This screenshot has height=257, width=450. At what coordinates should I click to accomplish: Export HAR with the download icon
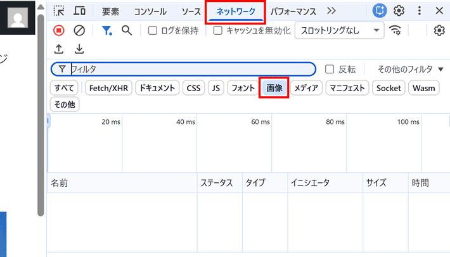(x=79, y=49)
